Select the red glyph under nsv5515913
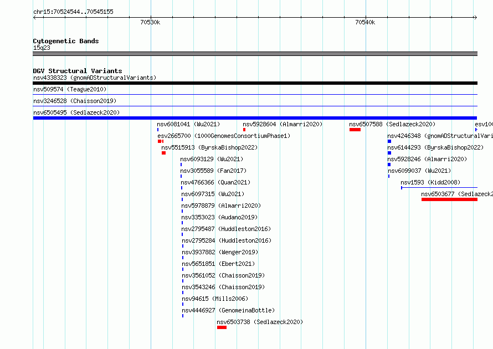Screen dimensions: 493x349 [x=163, y=153]
